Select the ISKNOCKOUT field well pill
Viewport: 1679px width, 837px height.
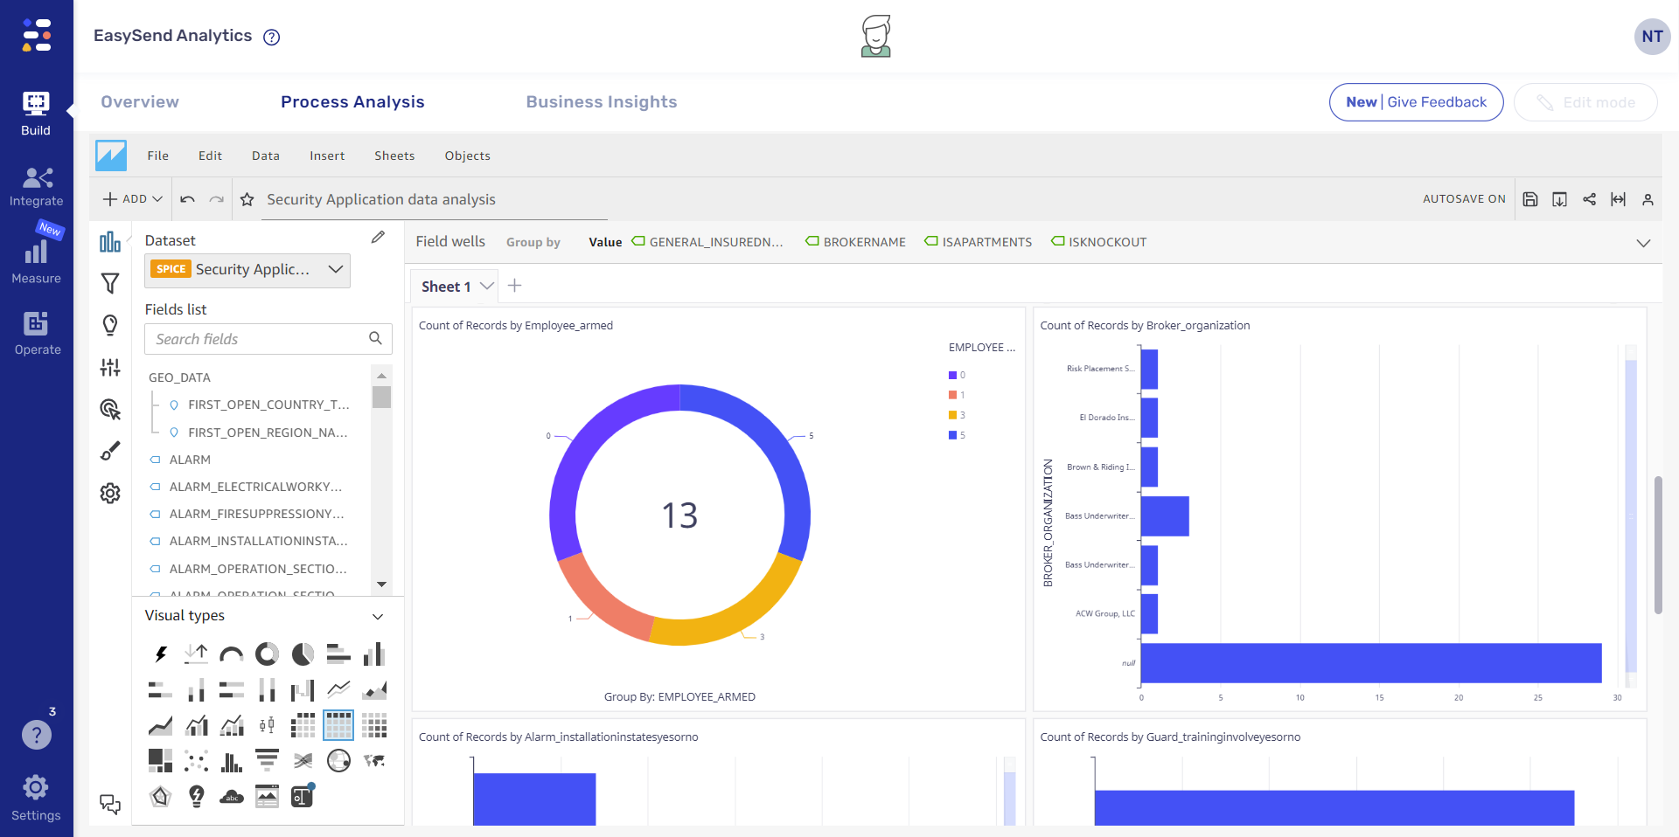pyautogui.click(x=1099, y=242)
